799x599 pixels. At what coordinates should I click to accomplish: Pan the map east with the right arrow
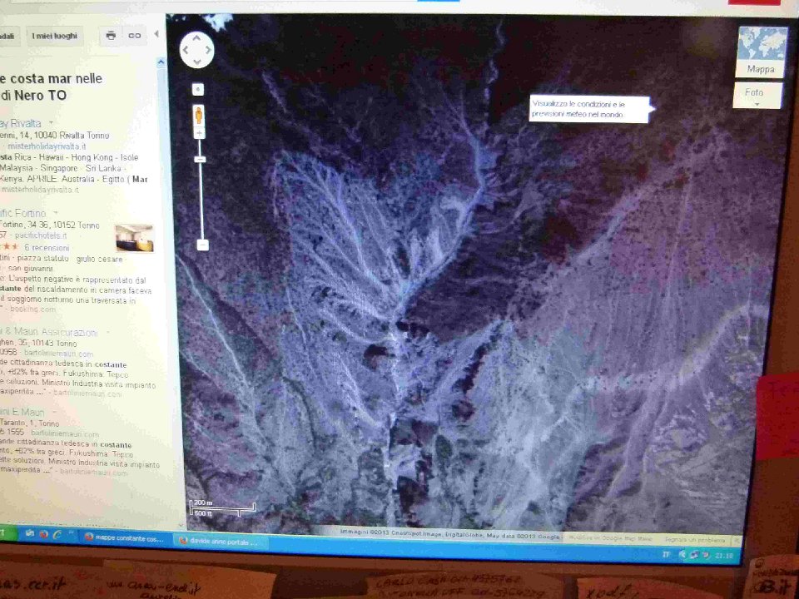[208, 49]
